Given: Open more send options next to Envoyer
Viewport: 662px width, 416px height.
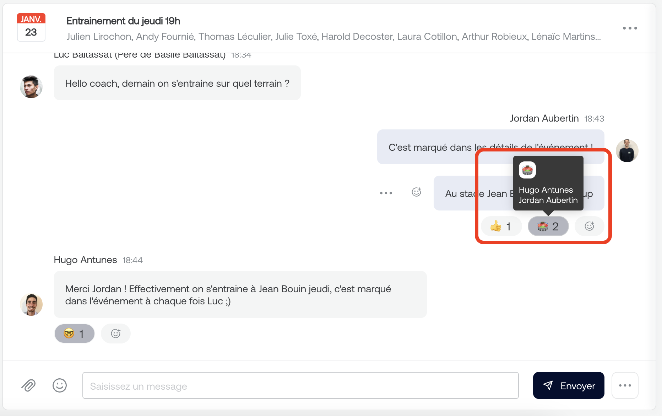Looking at the screenshot, I should pyautogui.click(x=625, y=385).
